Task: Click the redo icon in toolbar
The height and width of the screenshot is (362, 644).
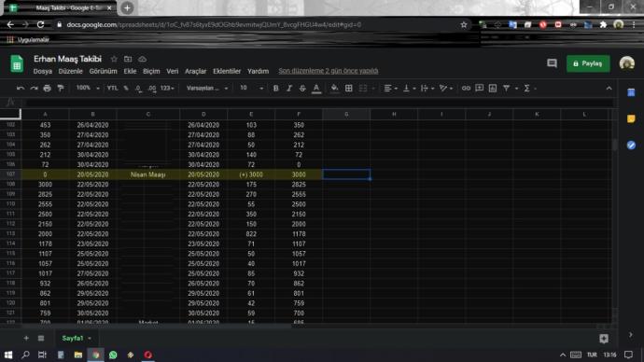Action: [x=35, y=89]
